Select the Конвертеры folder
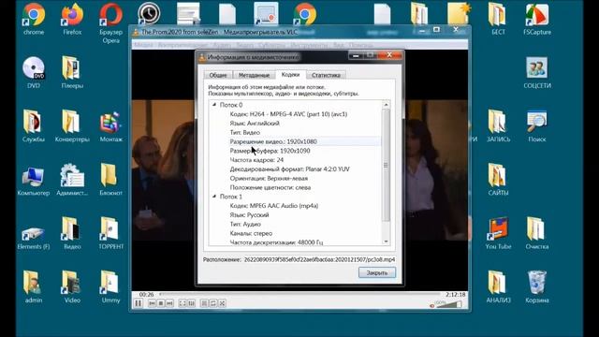The height and width of the screenshot is (337, 599). point(72,126)
